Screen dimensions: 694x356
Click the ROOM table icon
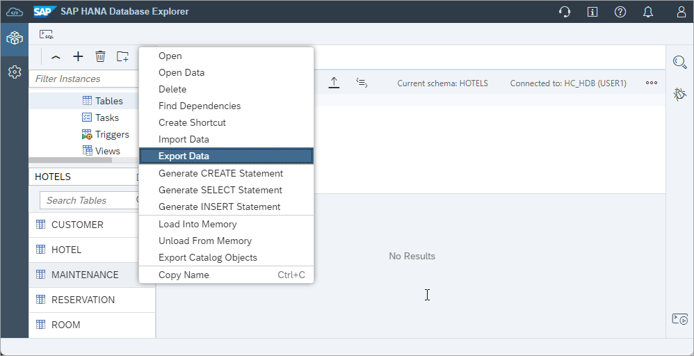(x=41, y=325)
